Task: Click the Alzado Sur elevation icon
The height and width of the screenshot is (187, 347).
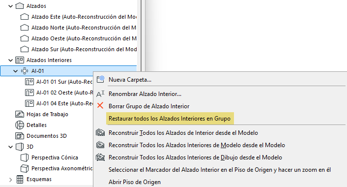Action: [x=25, y=49]
